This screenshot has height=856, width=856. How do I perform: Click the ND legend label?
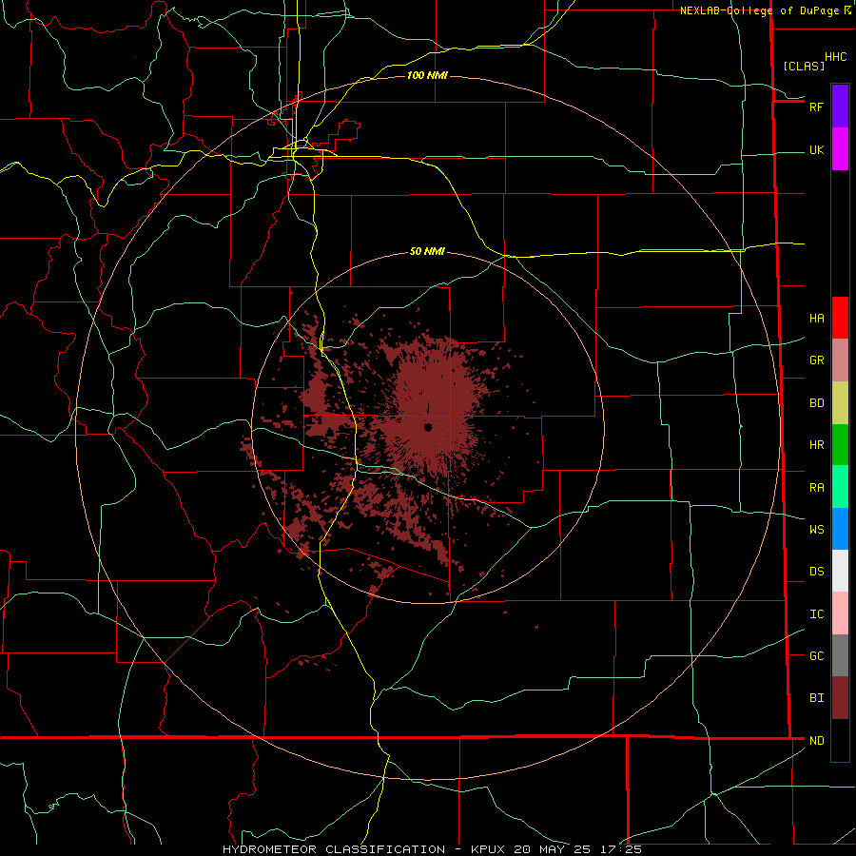pyautogui.click(x=816, y=741)
